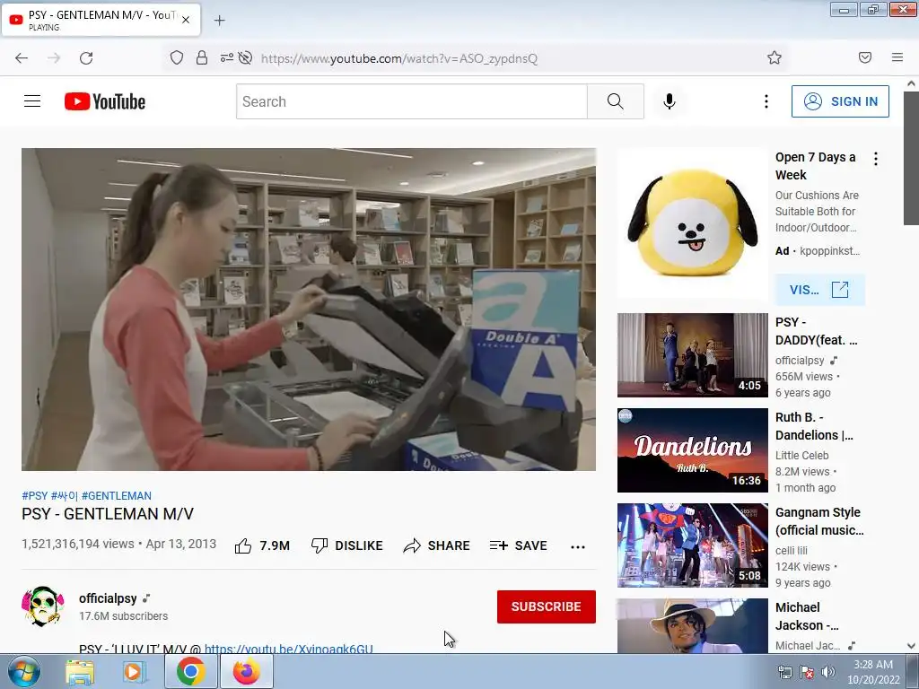Viewport: 919px width, 689px height.
Task: Focus the YouTube search field
Action: [x=411, y=101]
